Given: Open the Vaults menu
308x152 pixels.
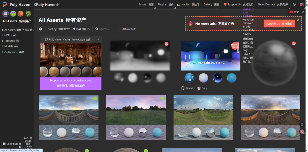Looking at the screenshot, I should 189,4.
